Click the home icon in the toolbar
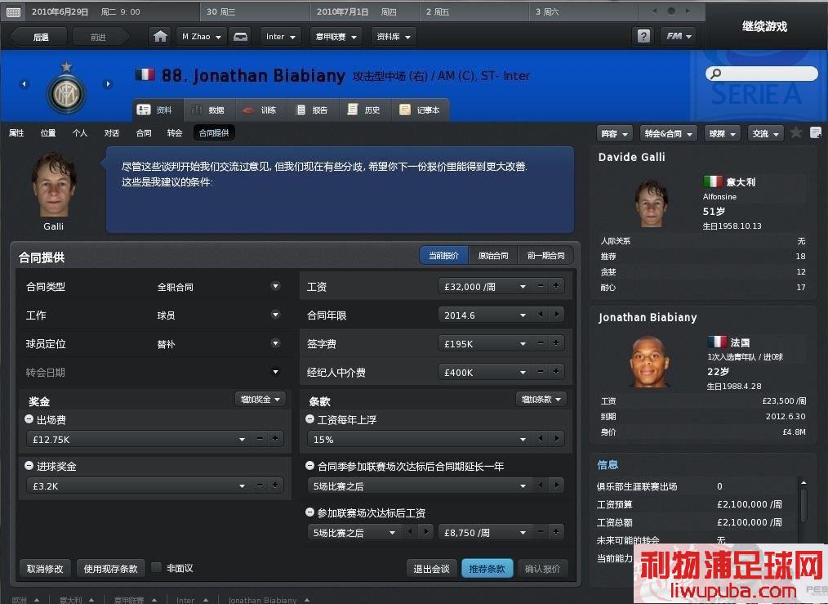Viewport: 828px width, 604px height. tap(160, 37)
